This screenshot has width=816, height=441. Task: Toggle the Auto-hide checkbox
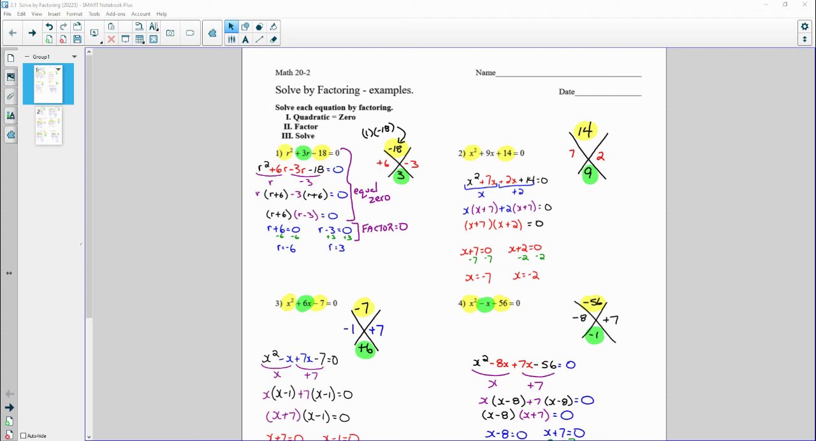24,436
